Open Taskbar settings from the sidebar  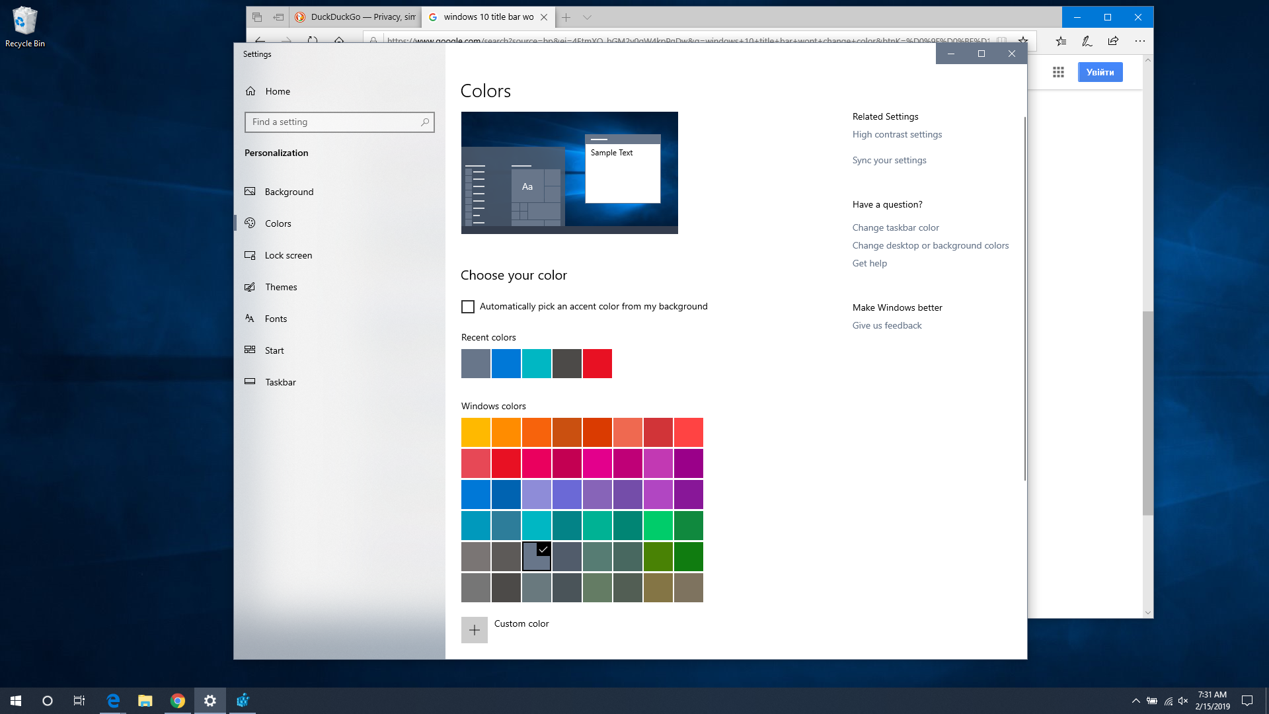(x=280, y=382)
